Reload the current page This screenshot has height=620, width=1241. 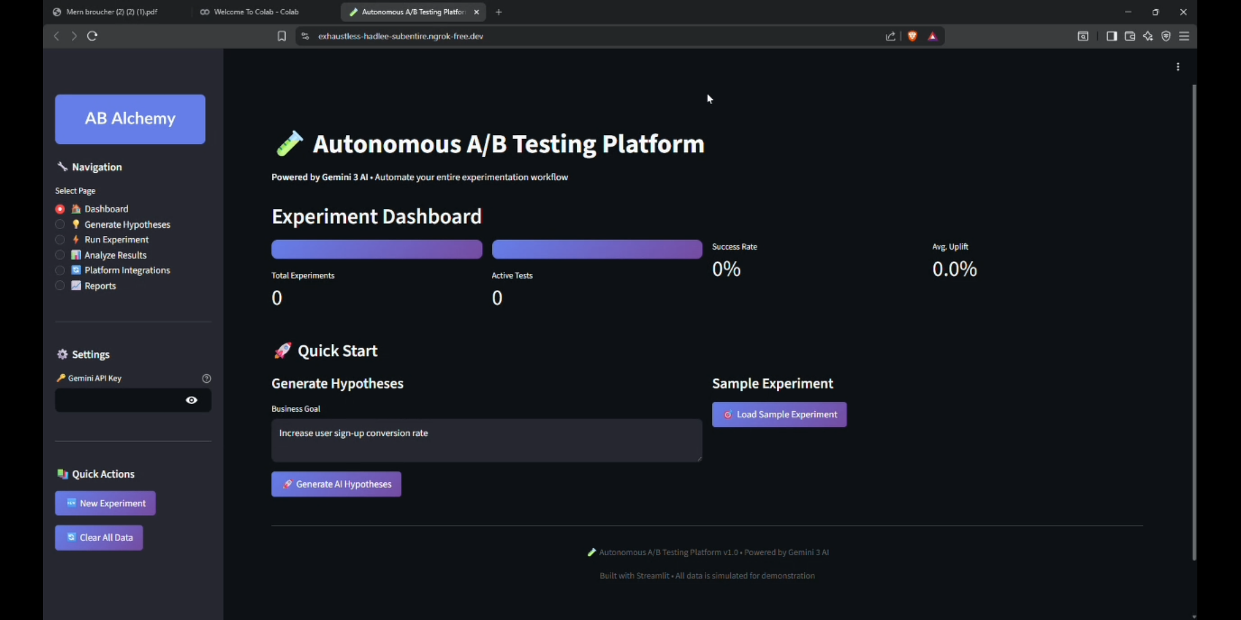93,36
